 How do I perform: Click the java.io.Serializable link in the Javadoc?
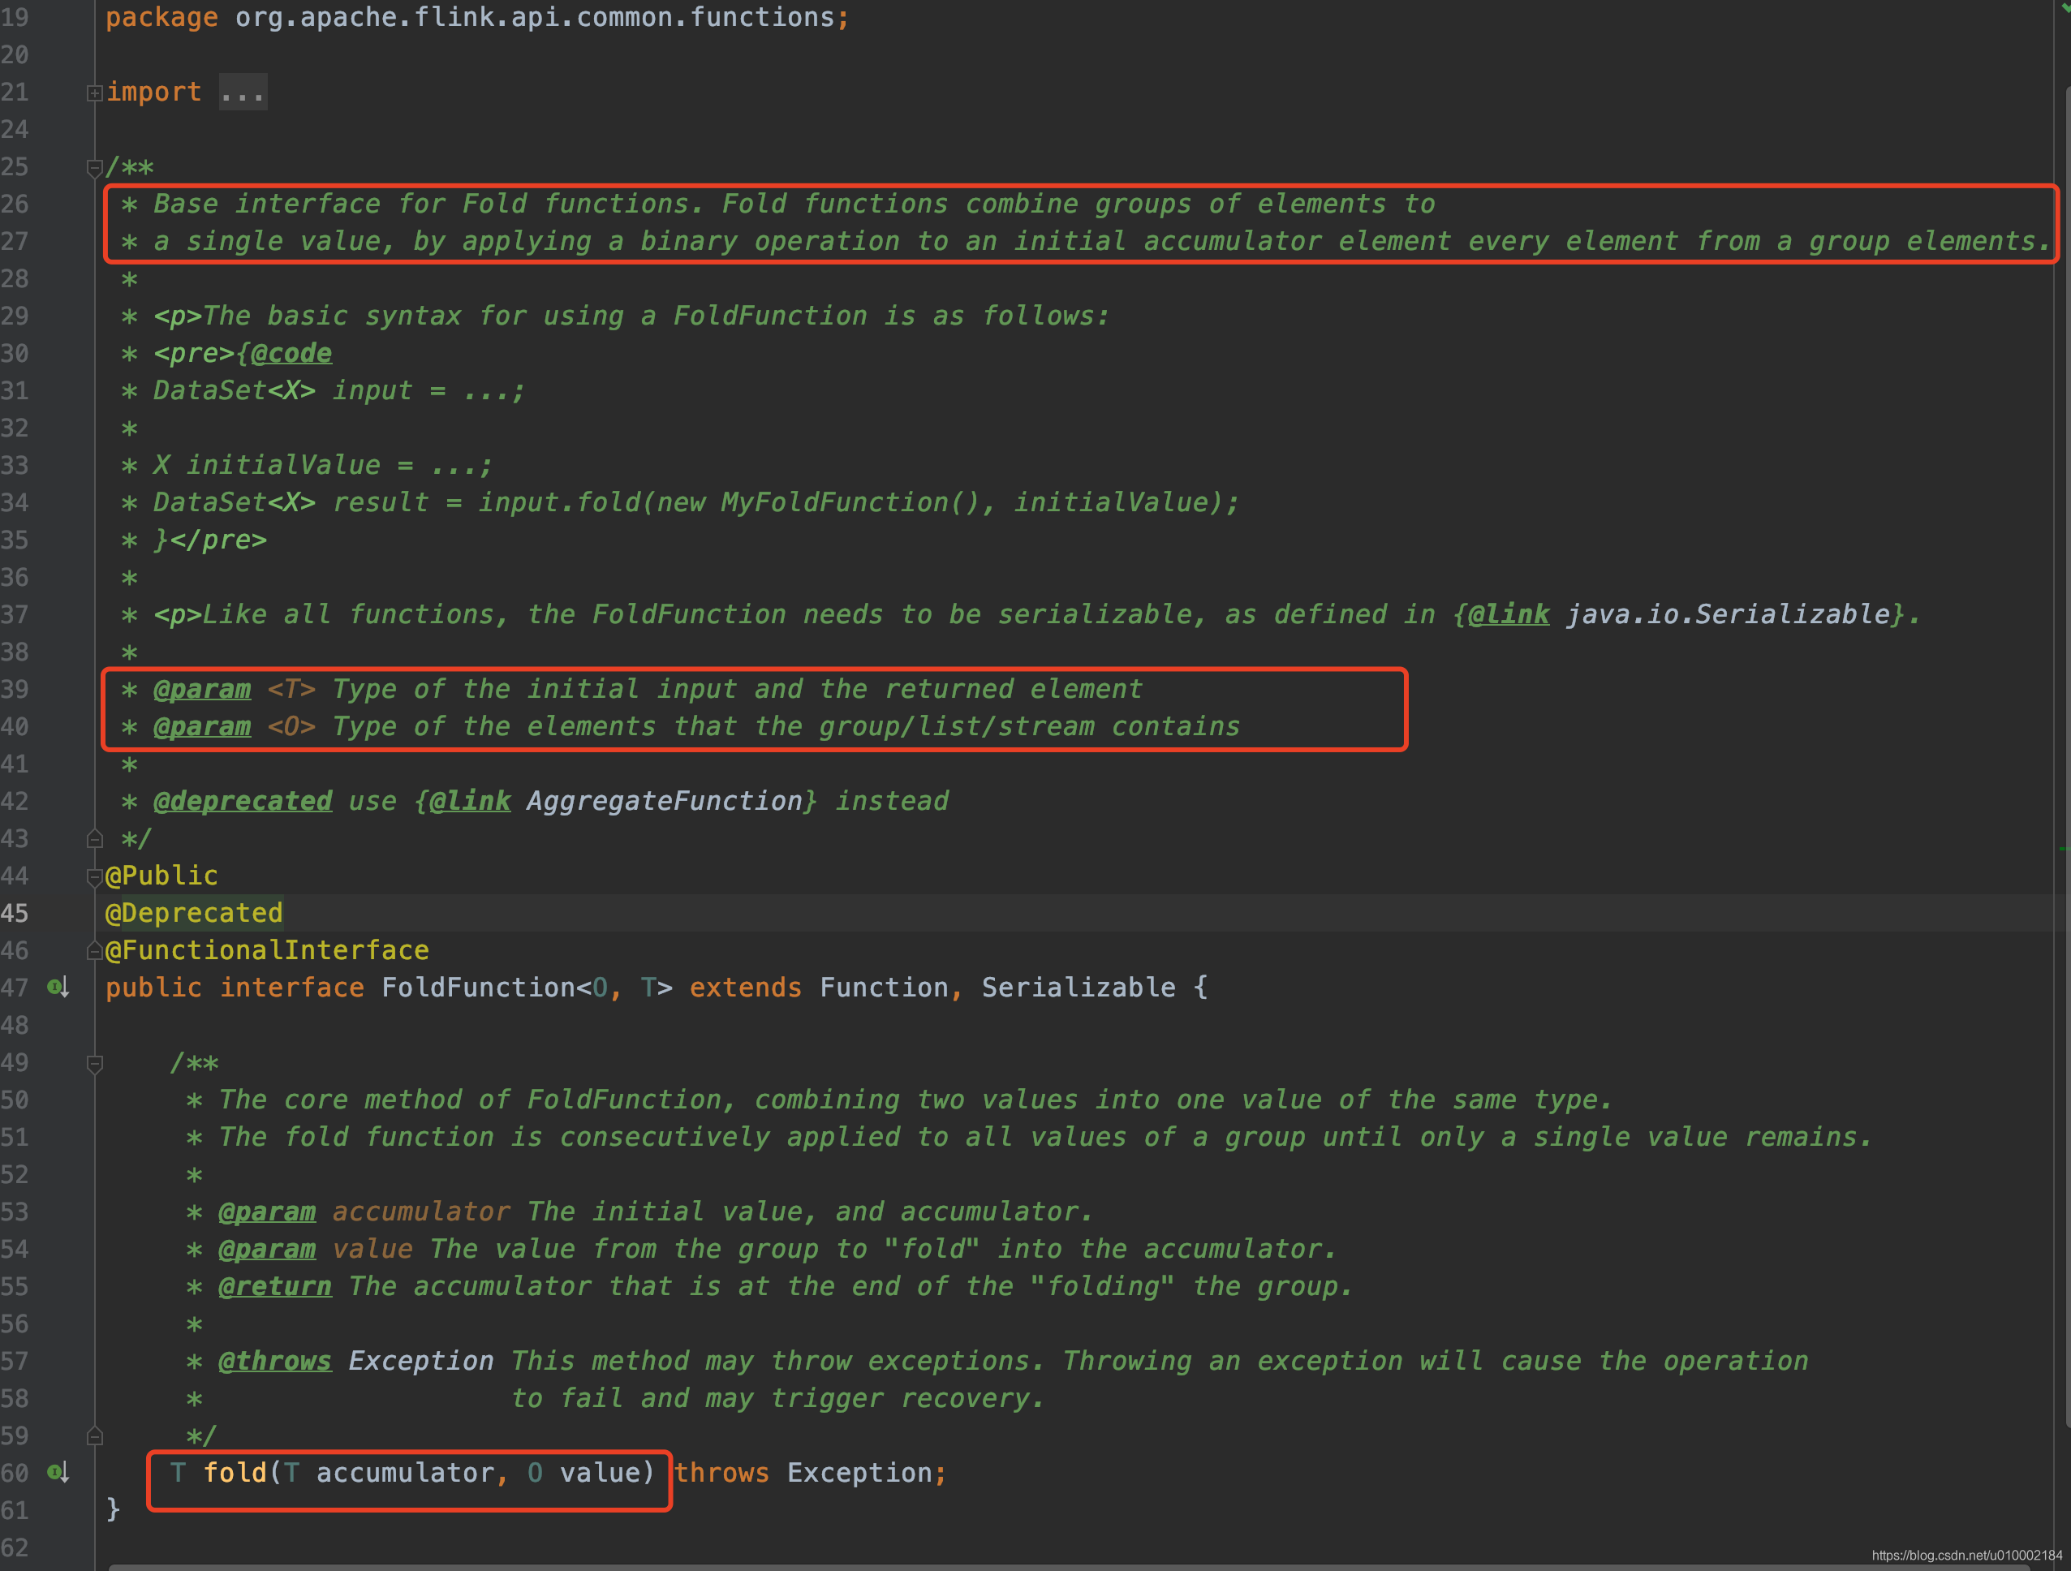click(1728, 614)
